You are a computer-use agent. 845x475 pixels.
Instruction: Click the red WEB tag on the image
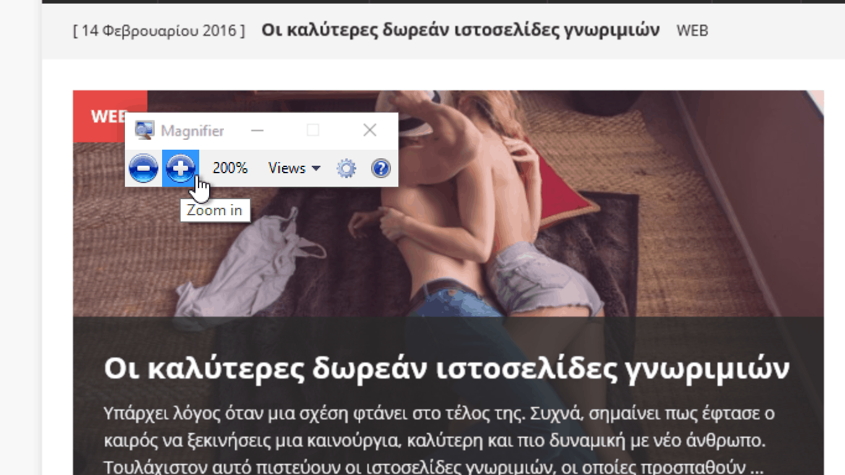[106, 116]
